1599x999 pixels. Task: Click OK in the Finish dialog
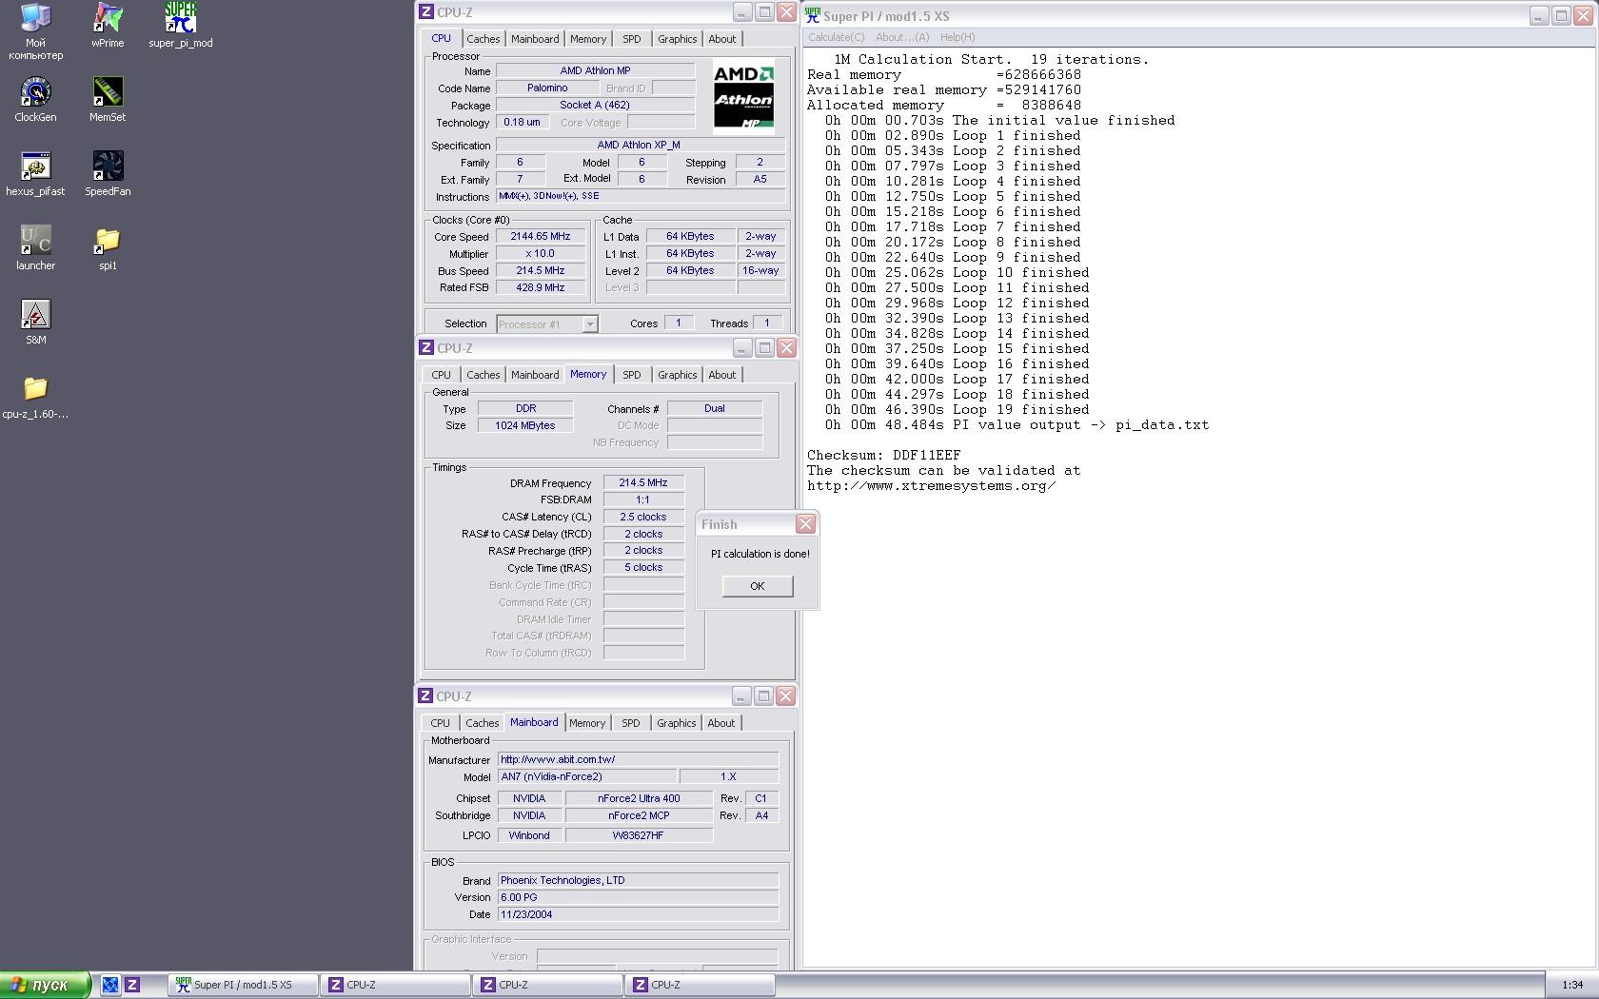[x=758, y=586]
